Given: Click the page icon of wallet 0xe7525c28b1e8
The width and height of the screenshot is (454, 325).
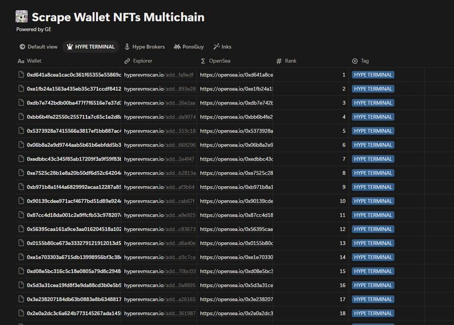Looking at the screenshot, I should point(21,173).
